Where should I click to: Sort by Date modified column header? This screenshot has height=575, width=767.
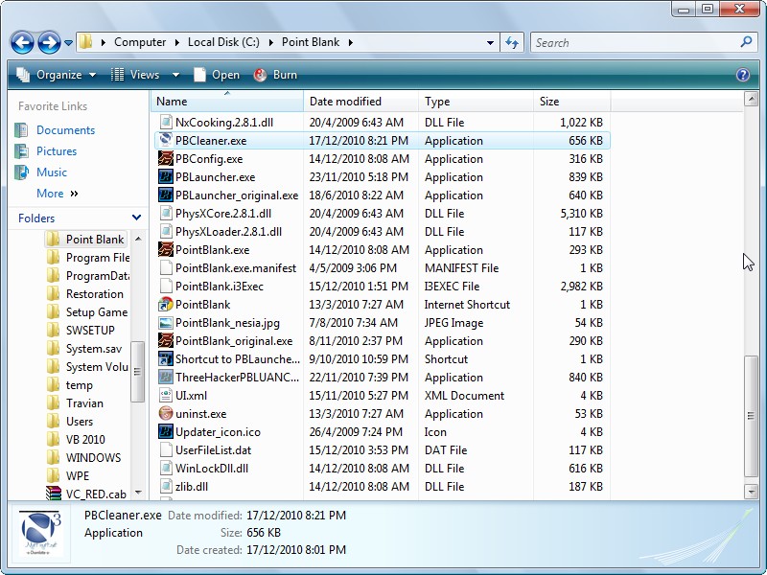pos(361,102)
